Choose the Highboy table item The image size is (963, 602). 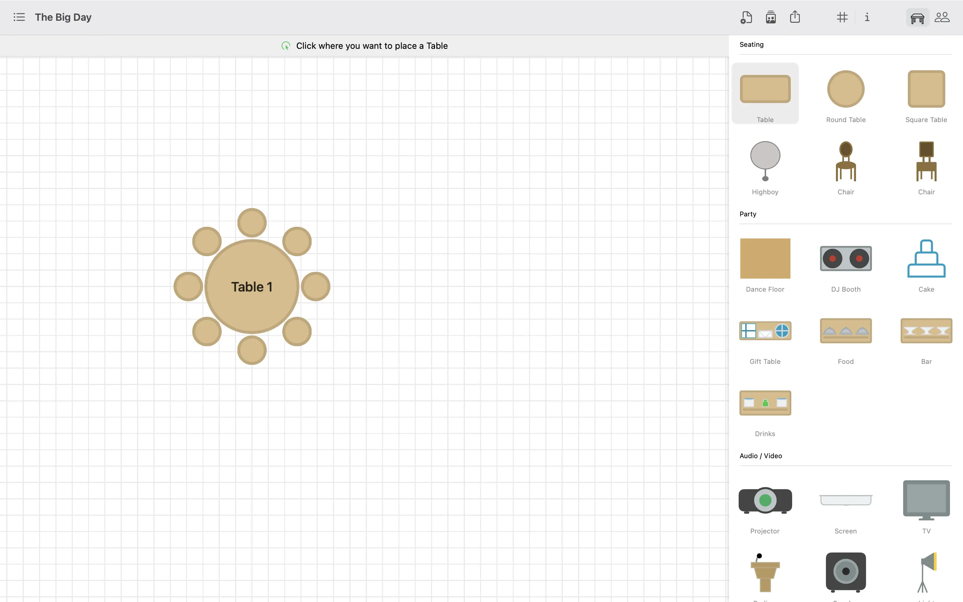click(765, 161)
